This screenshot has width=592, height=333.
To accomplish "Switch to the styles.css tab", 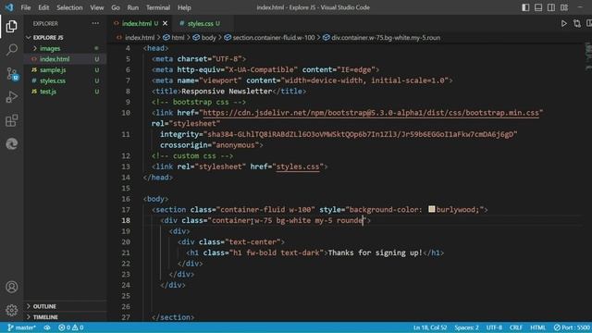I will [x=200, y=23].
